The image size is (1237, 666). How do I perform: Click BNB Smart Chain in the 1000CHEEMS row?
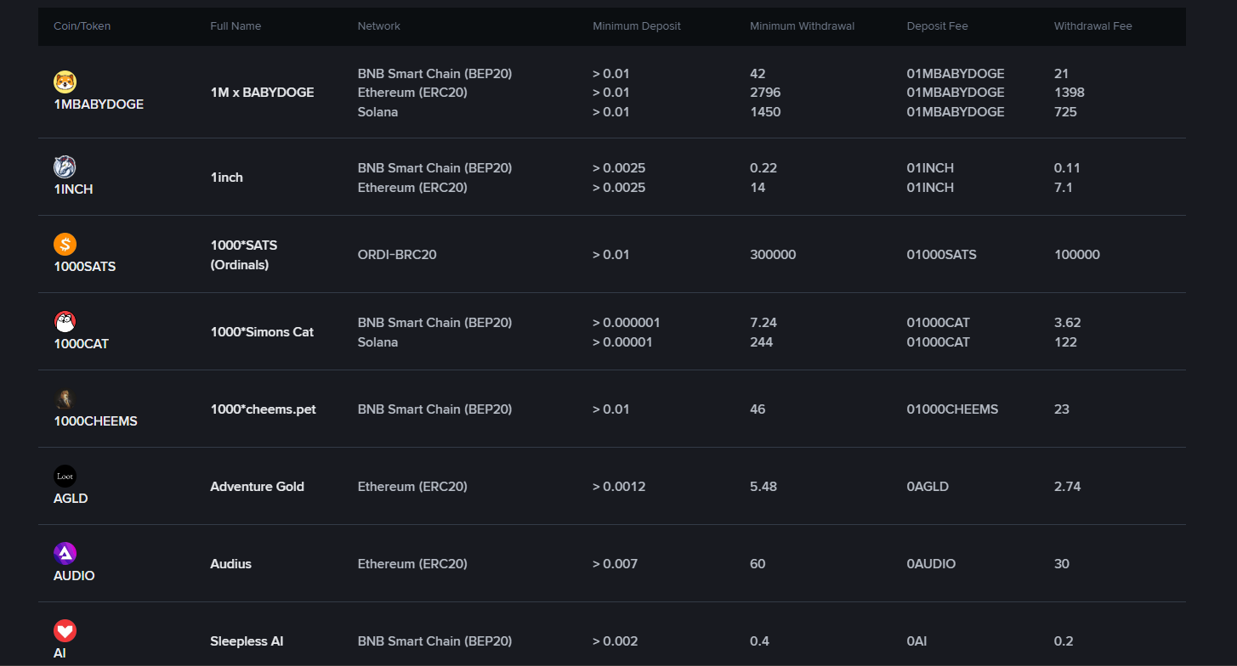[x=434, y=409]
